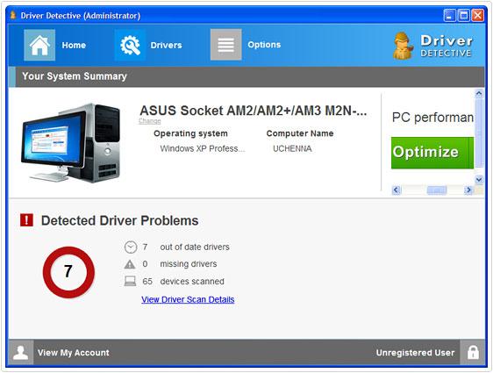The height and width of the screenshot is (373, 493).
Task: Click the Change link under motherboard name
Action: point(150,121)
